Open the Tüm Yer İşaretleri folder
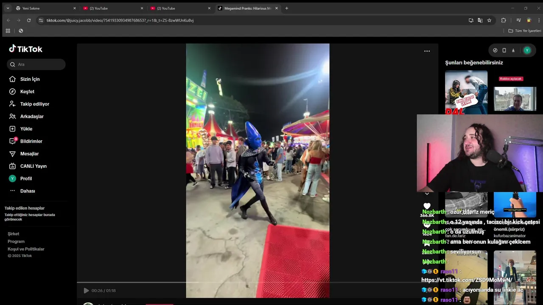543x305 pixels. pos(525,31)
